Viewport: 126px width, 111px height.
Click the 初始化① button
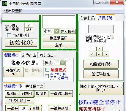point(21,42)
